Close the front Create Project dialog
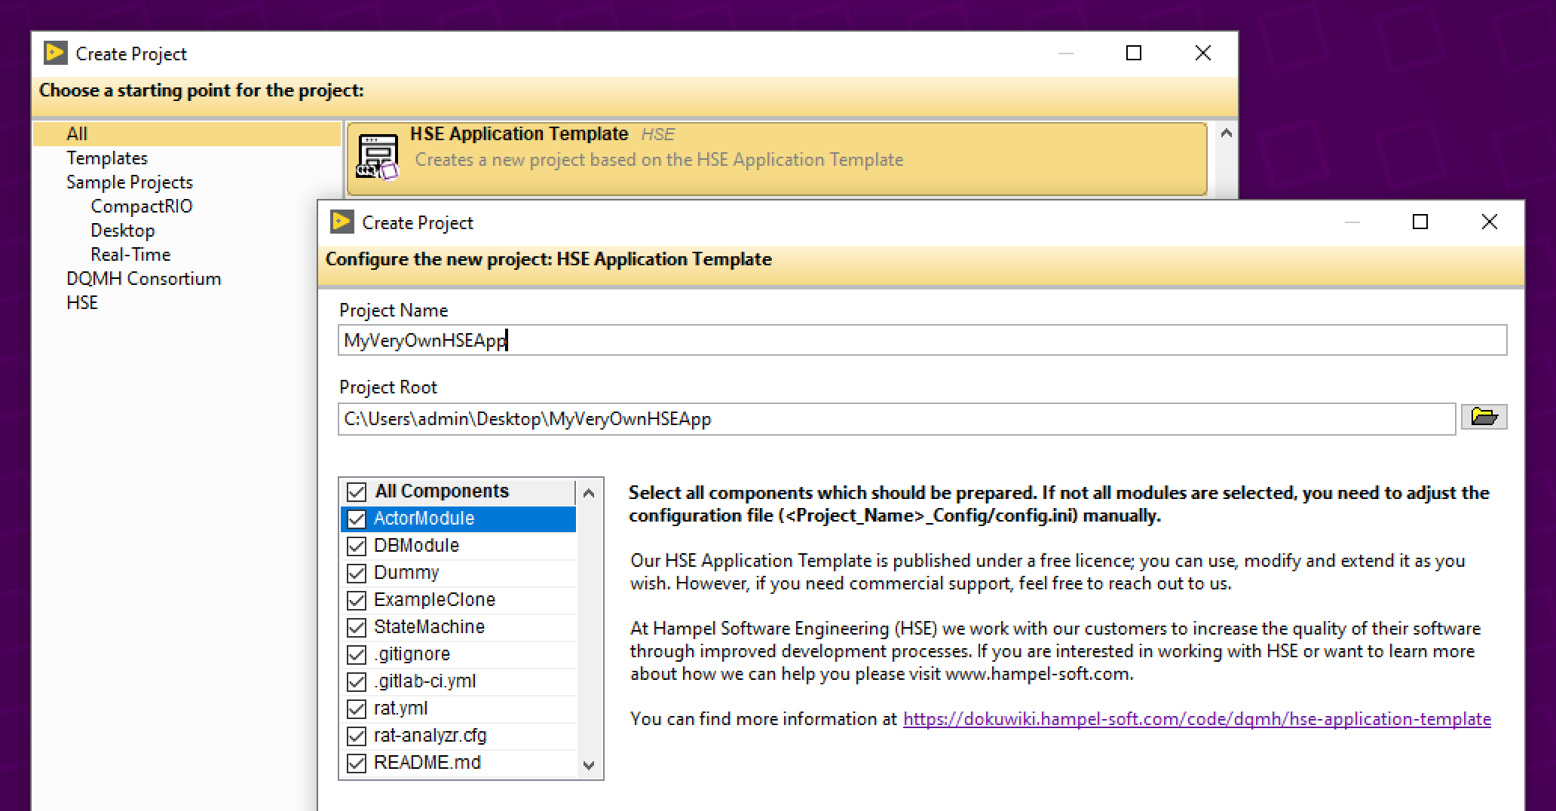1556x811 pixels. point(1489,222)
